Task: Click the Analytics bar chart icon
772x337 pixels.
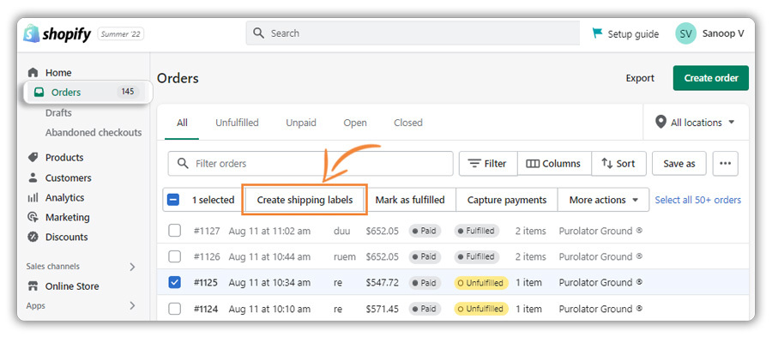Action: (33, 198)
